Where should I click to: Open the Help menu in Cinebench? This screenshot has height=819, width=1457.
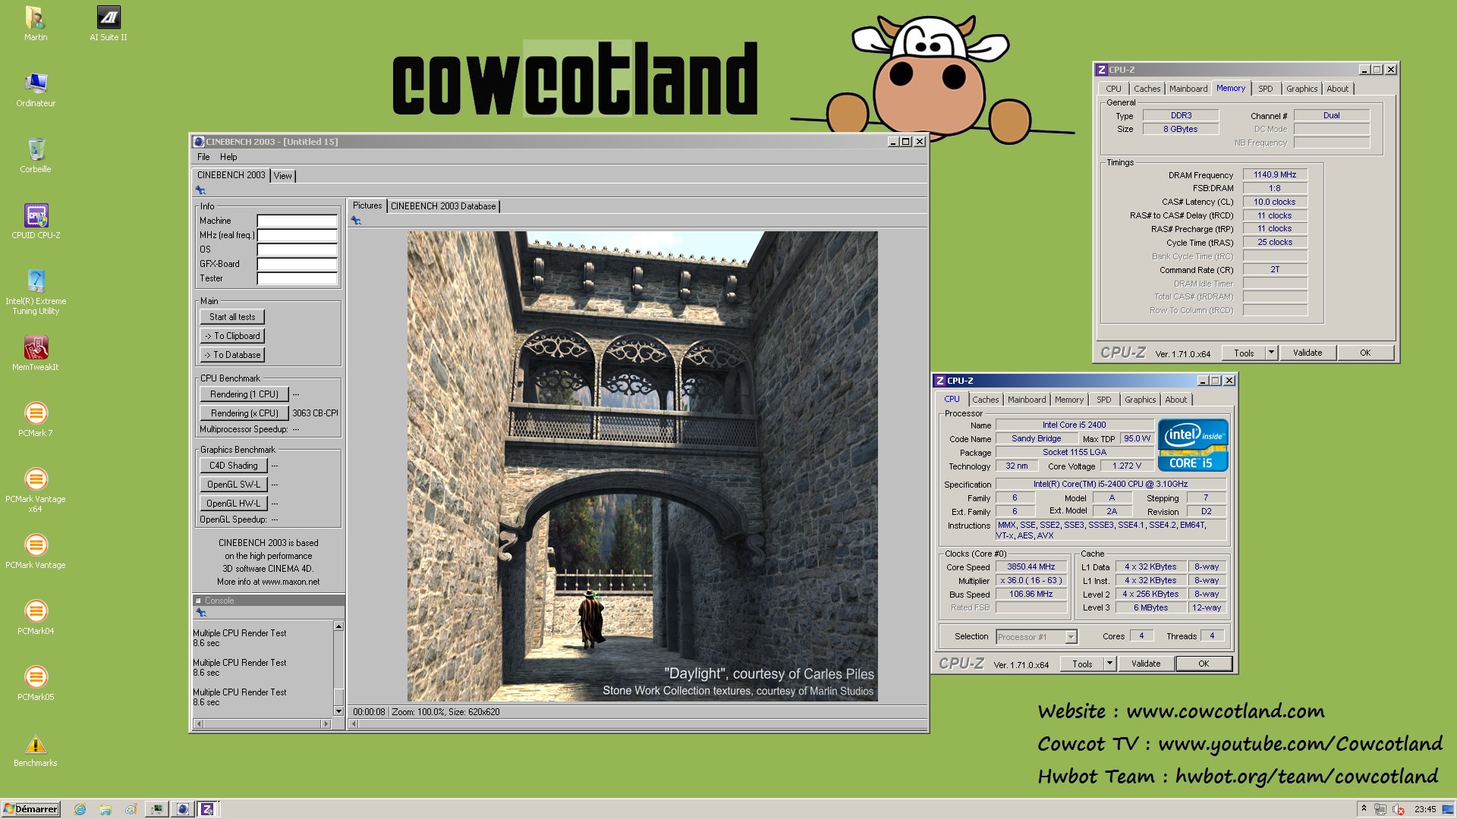click(x=228, y=157)
